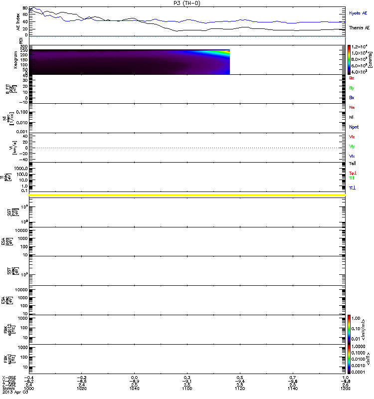Click the 0.001 density tick label
The width and height of the screenshot is (374, 399).
pyautogui.click(x=22, y=132)
